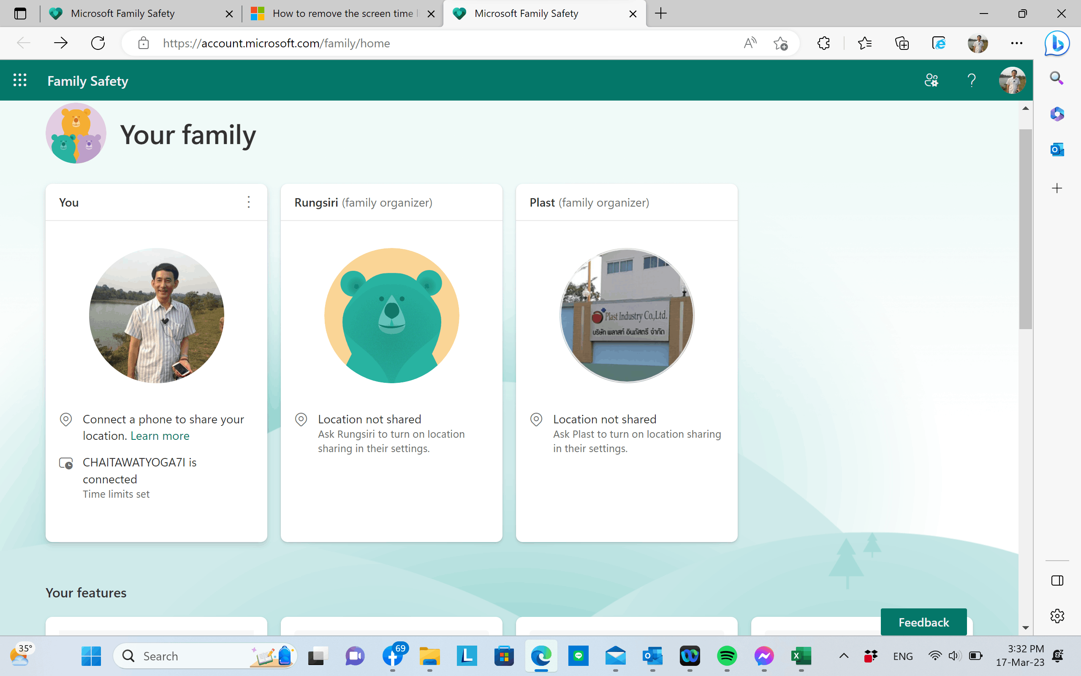Switch to How to remove the screen time tab
The height and width of the screenshot is (676, 1081).
click(342, 14)
